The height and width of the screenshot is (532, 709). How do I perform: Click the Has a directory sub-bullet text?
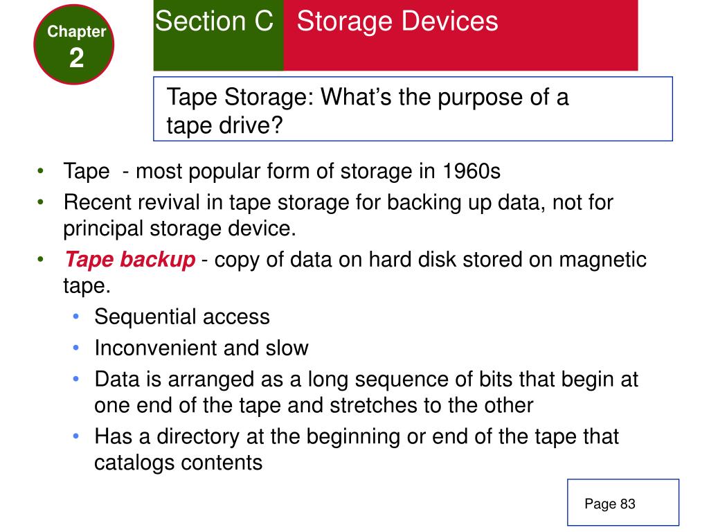(x=357, y=450)
